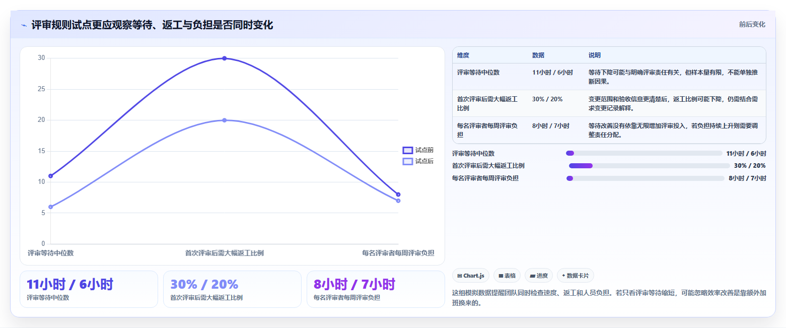Click the 首次评审后需大幅返工比例 x-axis label
The height and width of the screenshot is (328, 786).
[225, 253]
